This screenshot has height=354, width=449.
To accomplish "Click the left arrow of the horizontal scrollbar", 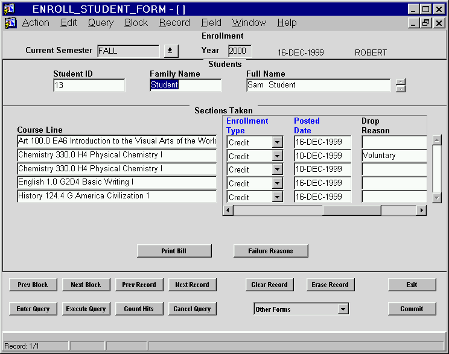I will click(x=228, y=210).
